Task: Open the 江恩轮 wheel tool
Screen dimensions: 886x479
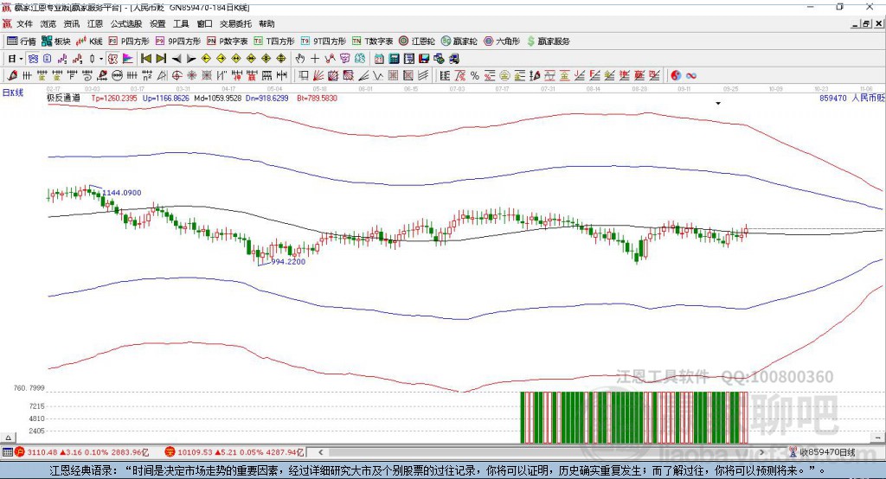Action: coord(418,42)
